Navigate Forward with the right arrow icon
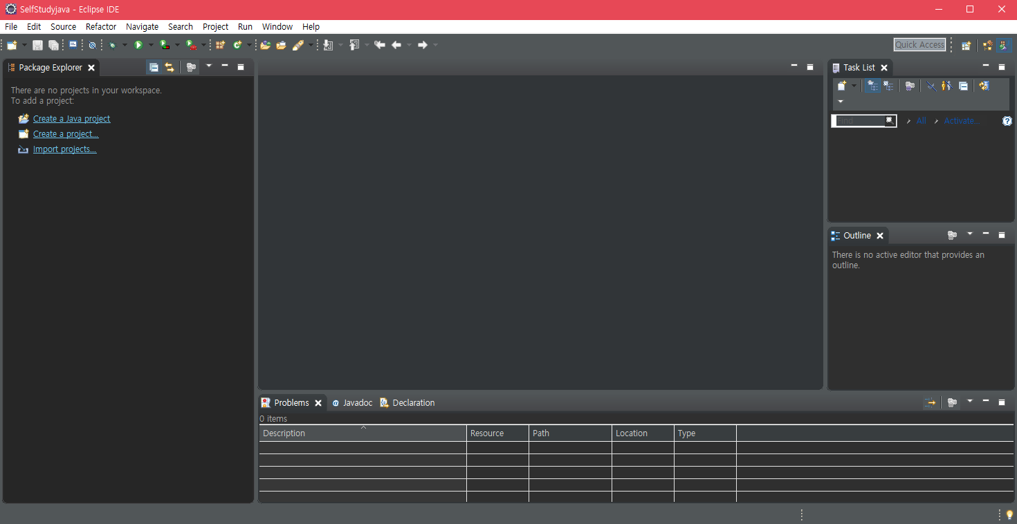The height and width of the screenshot is (524, 1017). point(423,45)
